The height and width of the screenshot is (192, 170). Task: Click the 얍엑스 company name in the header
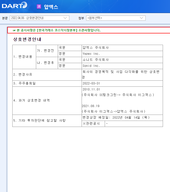(x=51, y=7)
